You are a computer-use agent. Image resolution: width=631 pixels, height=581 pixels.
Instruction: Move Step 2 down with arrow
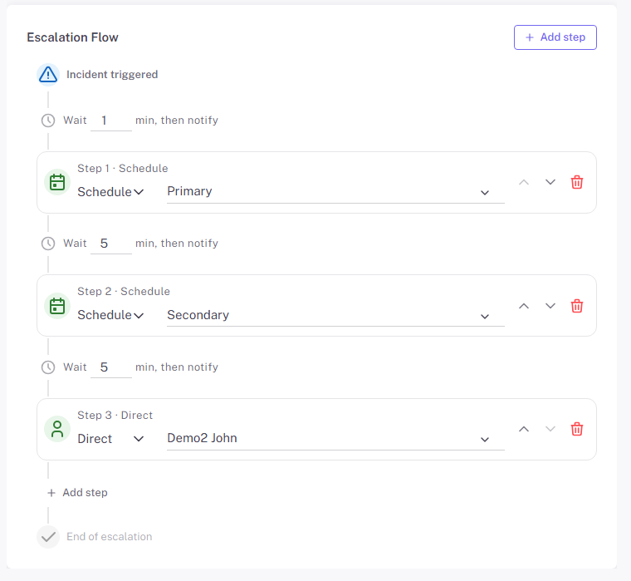[x=550, y=306]
